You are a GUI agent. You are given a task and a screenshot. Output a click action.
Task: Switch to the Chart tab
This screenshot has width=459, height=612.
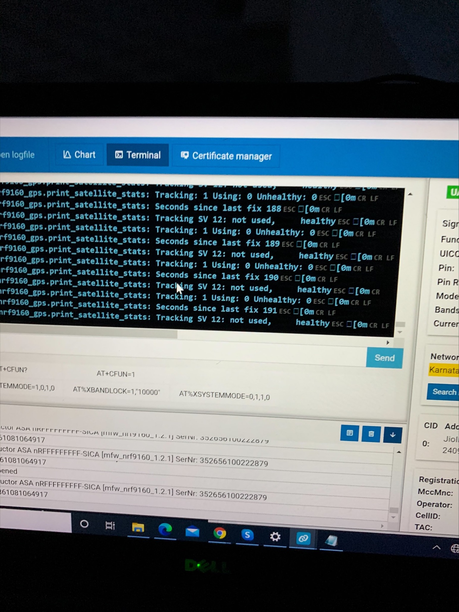click(x=79, y=154)
